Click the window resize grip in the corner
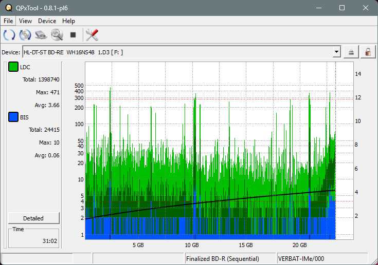Image resolution: width=378 pixels, height=265 pixels. pos(374,261)
